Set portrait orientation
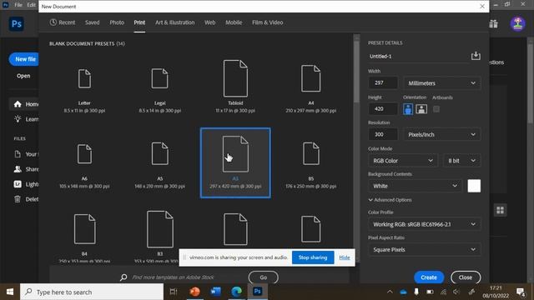The width and height of the screenshot is (534, 300). click(408, 109)
